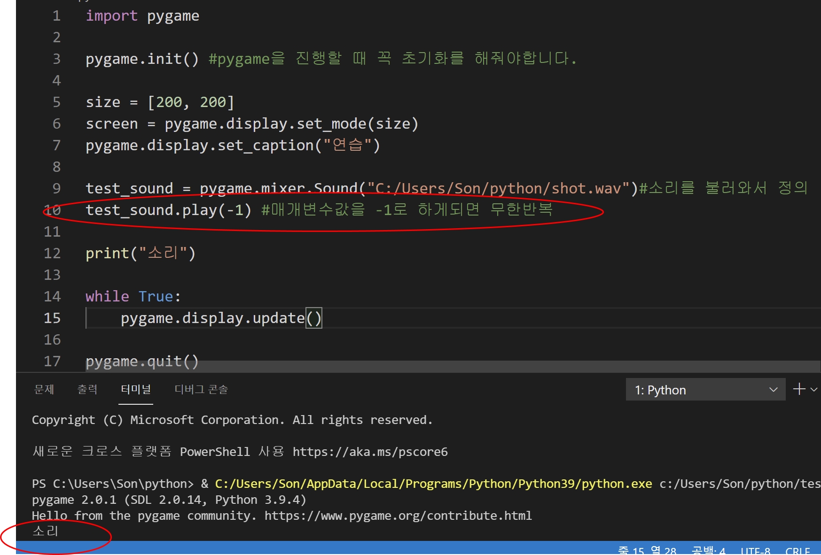Select the 디버그 콘솔 tab
Screen dimensions: 821x555
(x=201, y=389)
